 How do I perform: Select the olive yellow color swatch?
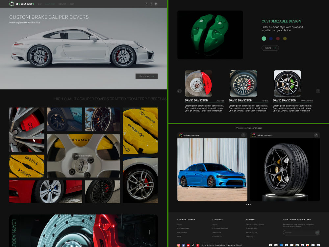285,39
